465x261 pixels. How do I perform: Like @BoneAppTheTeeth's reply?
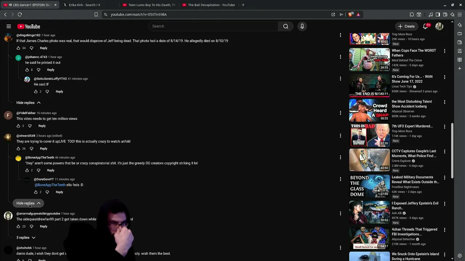[27, 170]
